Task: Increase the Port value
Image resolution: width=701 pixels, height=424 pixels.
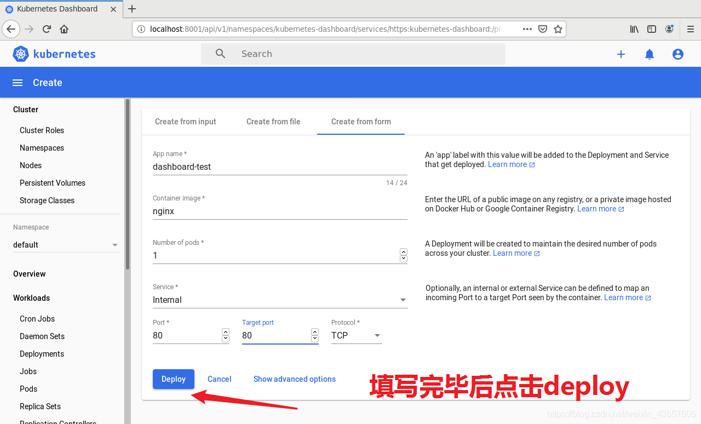Action: coord(226,332)
